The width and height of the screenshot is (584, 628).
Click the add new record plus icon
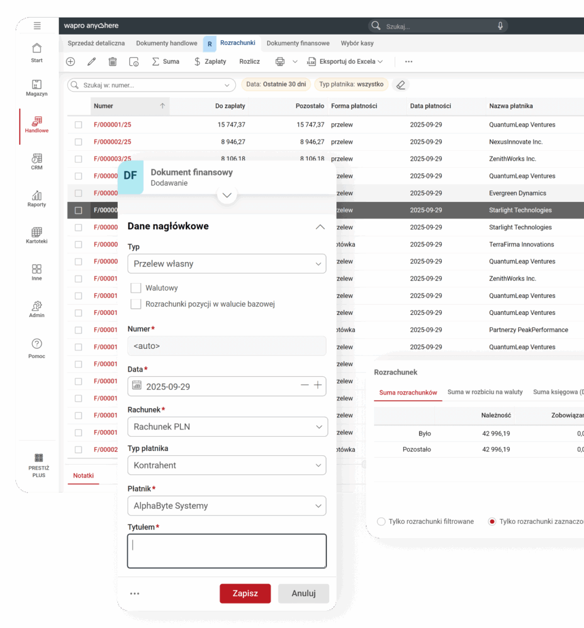tap(70, 61)
